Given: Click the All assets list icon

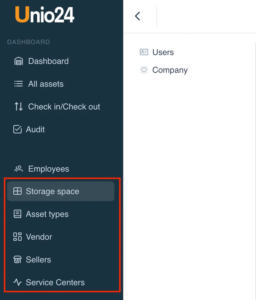Looking at the screenshot, I should (19, 84).
